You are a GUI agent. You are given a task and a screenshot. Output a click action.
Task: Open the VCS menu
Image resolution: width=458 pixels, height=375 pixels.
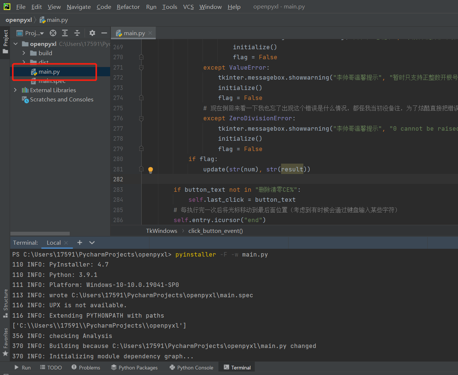point(188,7)
